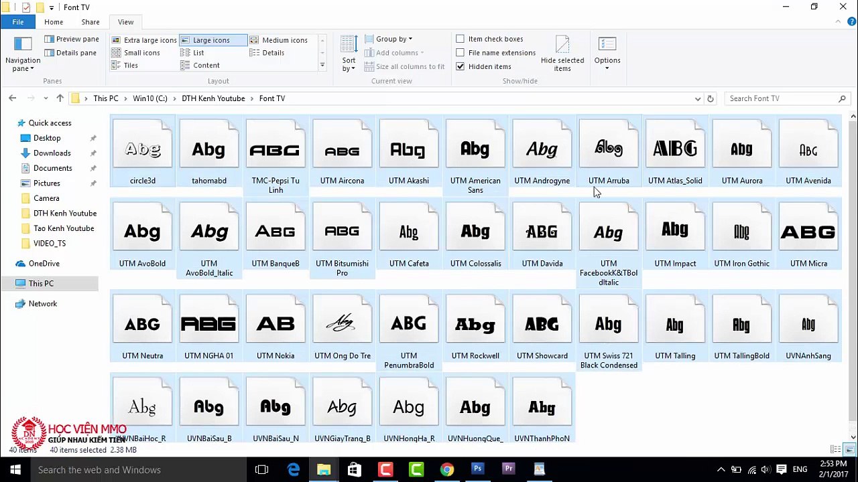Viewport: 858px width, 482px height.
Task: Toggle File name extensions checkbox
Action: 461,53
